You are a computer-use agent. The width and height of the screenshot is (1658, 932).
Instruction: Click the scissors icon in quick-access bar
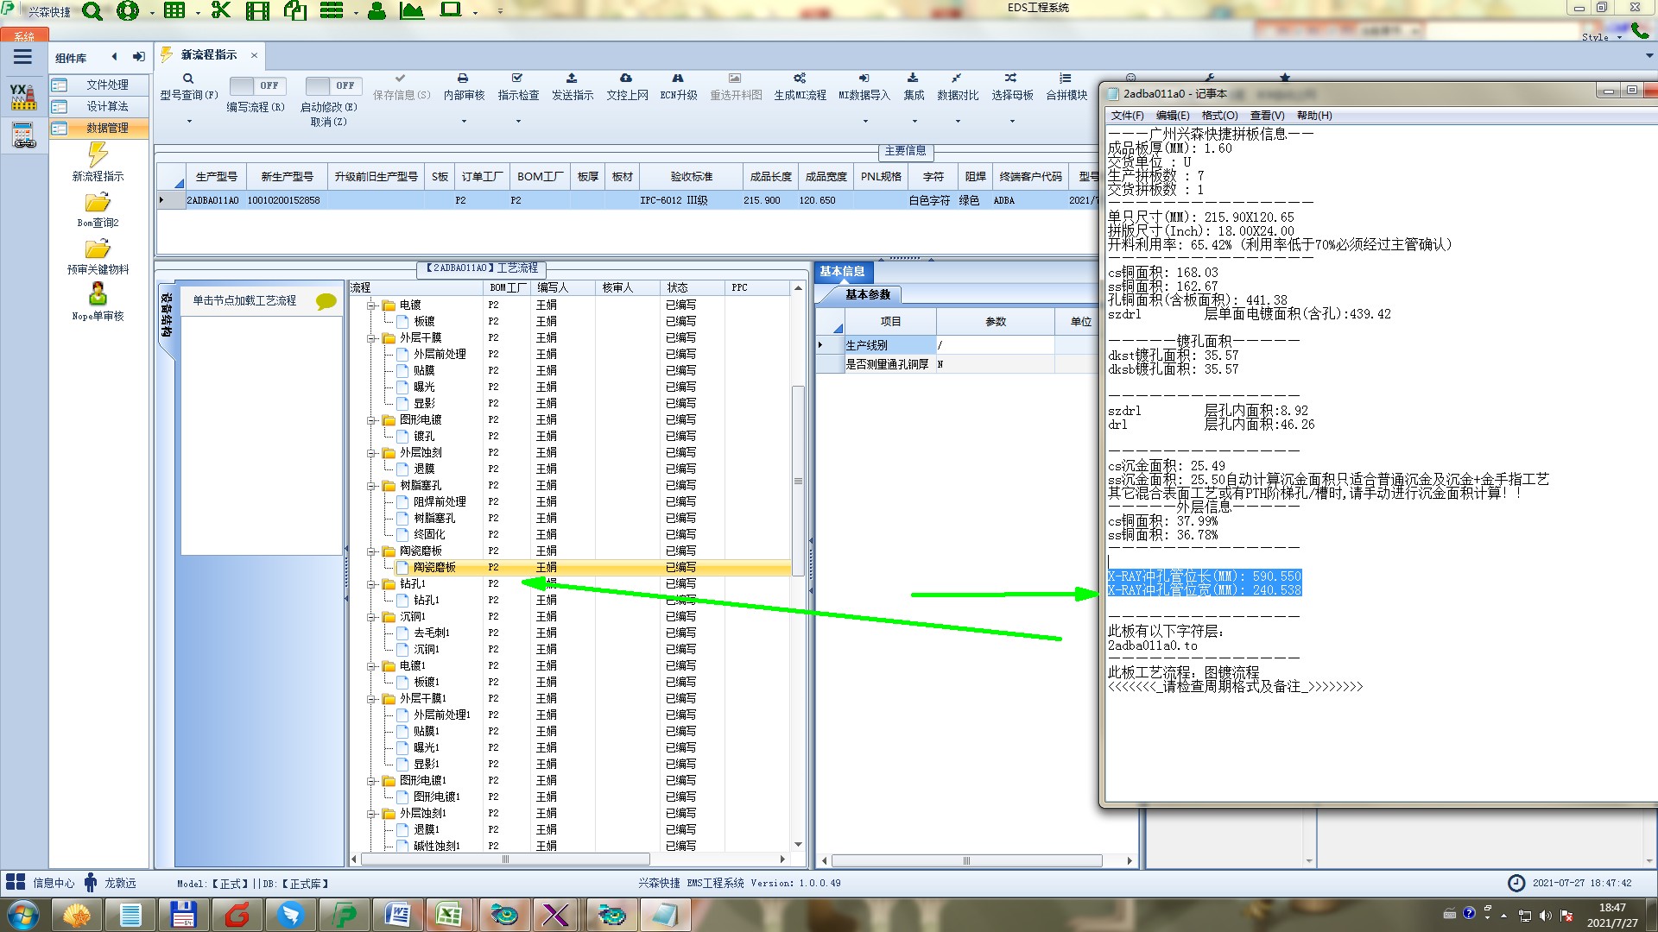pos(221,11)
